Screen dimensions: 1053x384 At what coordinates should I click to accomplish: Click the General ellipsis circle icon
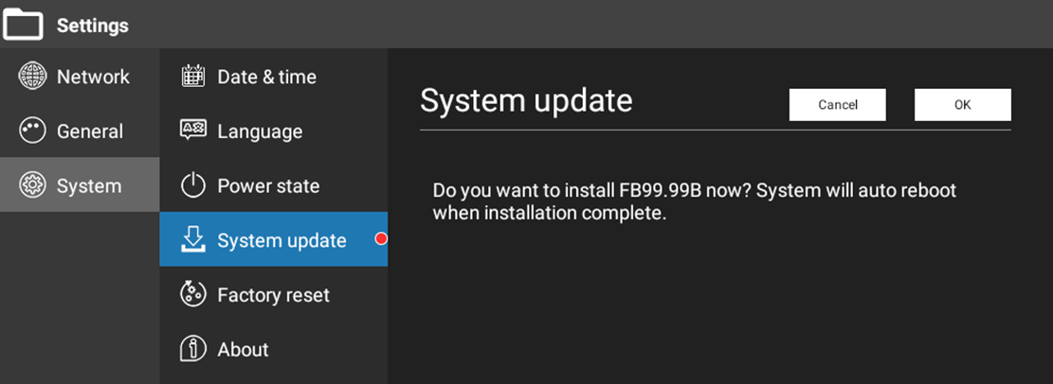[31, 131]
